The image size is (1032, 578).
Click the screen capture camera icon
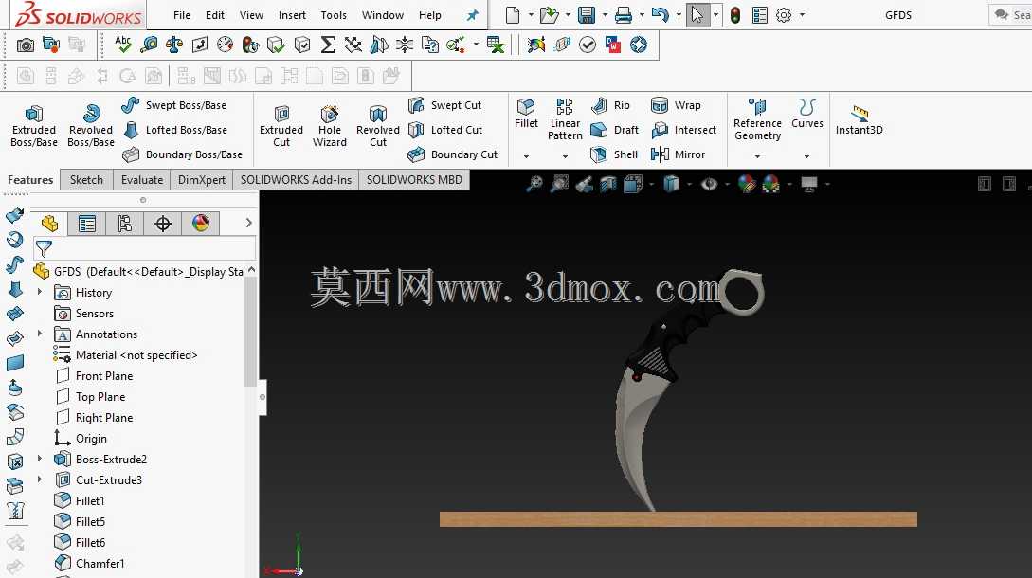pyautogui.click(x=25, y=45)
